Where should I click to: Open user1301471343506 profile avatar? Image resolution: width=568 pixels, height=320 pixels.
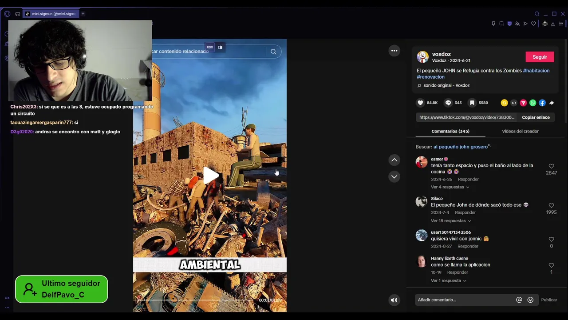(x=422, y=235)
